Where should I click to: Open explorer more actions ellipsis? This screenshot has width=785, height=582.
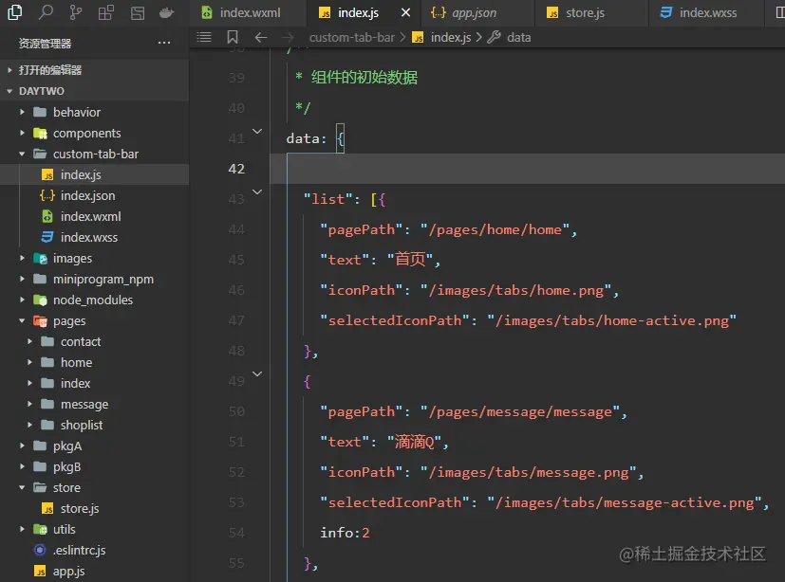coord(164,44)
